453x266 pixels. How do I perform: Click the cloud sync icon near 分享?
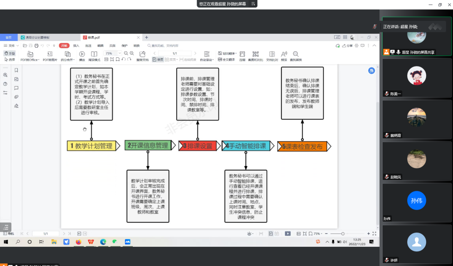[338, 46]
